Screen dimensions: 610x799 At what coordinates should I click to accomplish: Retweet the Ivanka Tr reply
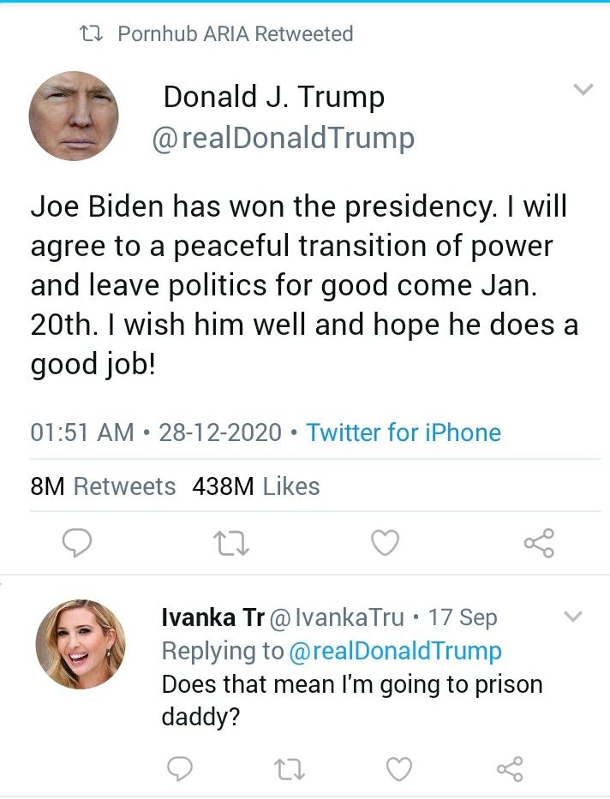click(289, 770)
